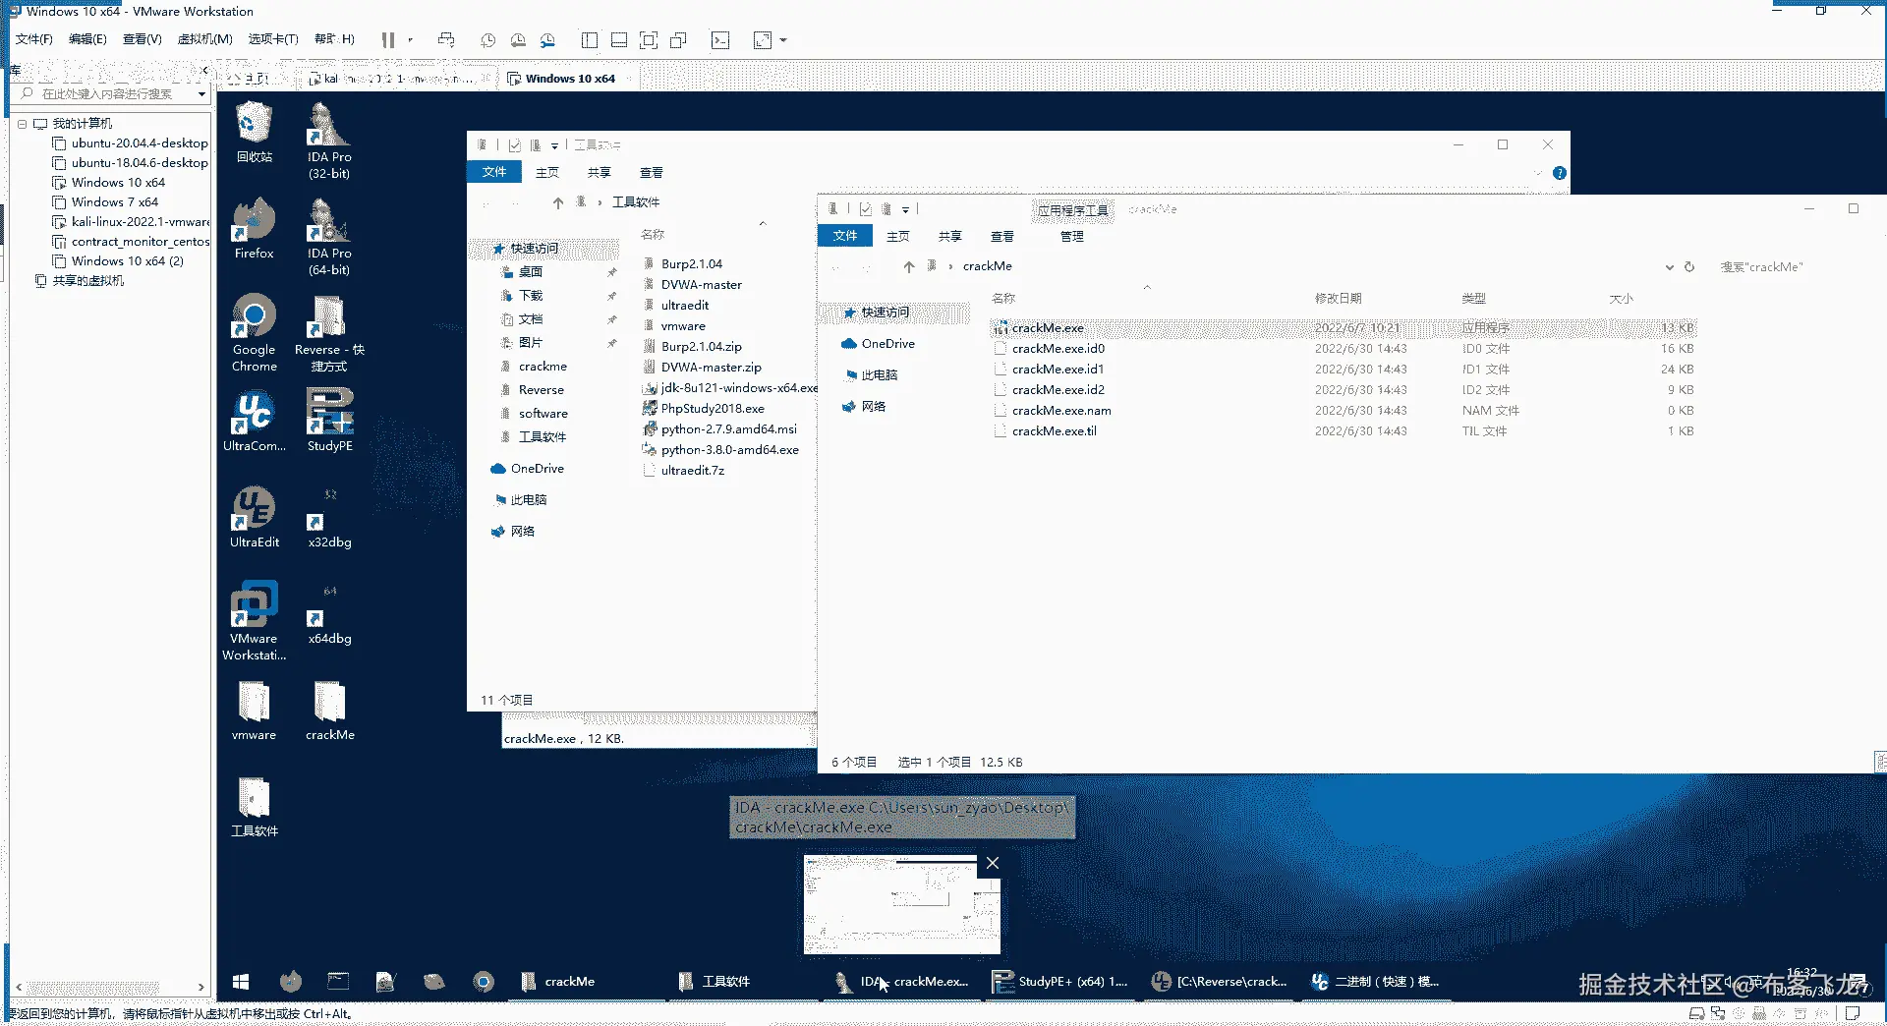Open the 共享 ribbon tab in 工具软件 window
The height and width of the screenshot is (1026, 1887).
pyautogui.click(x=599, y=173)
